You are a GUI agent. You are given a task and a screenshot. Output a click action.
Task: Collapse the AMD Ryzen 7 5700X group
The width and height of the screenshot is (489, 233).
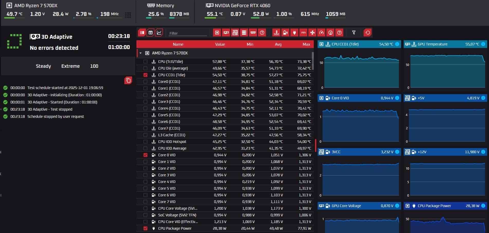click(141, 53)
